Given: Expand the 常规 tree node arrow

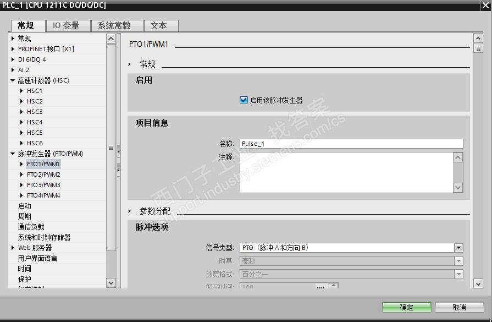Looking at the screenshot, I should pos(13,39).
